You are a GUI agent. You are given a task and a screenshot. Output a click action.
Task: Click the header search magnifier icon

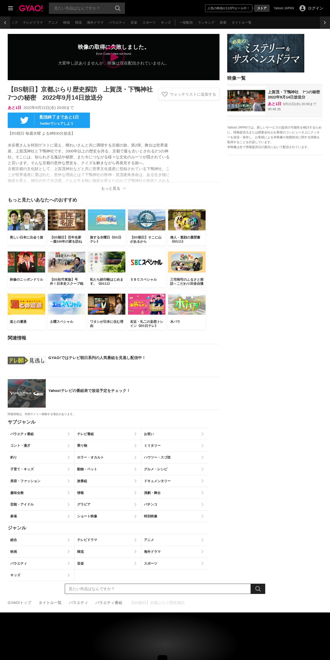tap(118, 8)
